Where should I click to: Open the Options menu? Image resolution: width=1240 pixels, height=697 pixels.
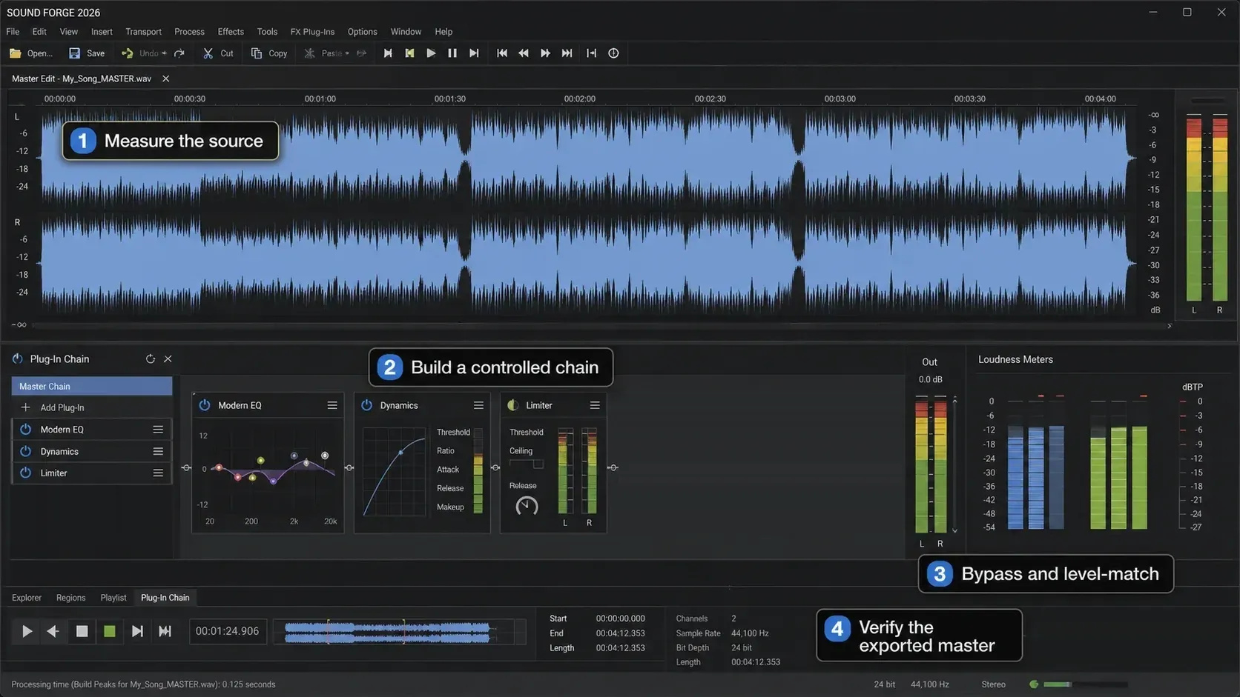(362, 32)
